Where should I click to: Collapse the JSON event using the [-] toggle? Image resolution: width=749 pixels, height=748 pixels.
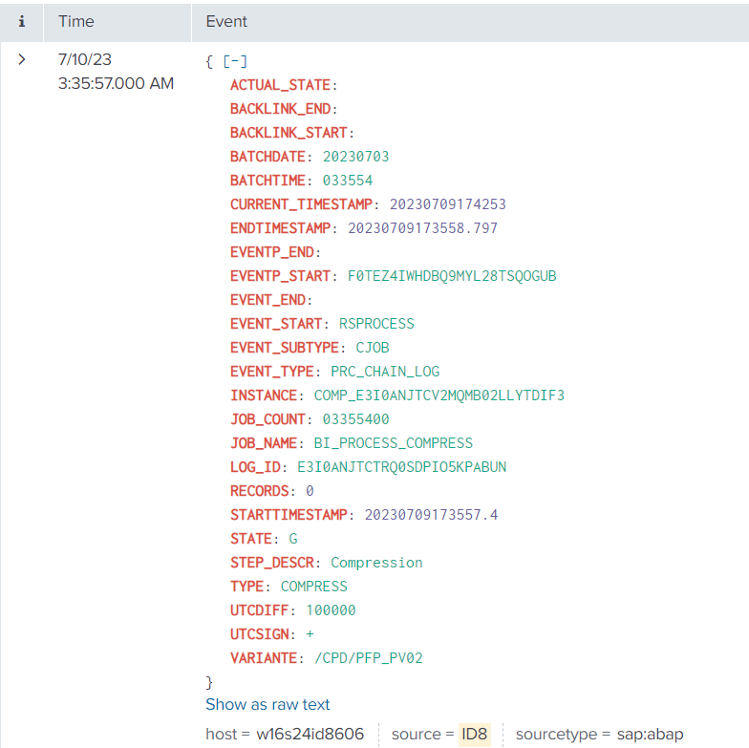[x=235, y=61]
